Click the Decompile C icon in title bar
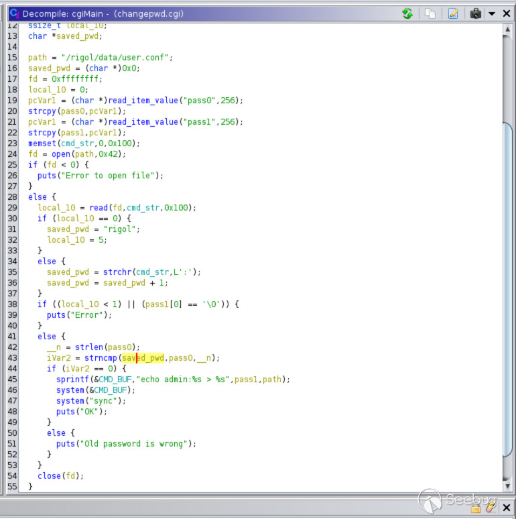516x519 pixels. [15, 13]
